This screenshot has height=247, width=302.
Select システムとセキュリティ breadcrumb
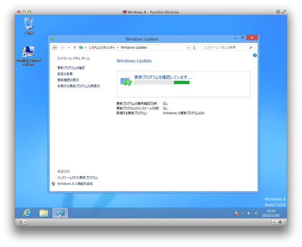(102, 48)
